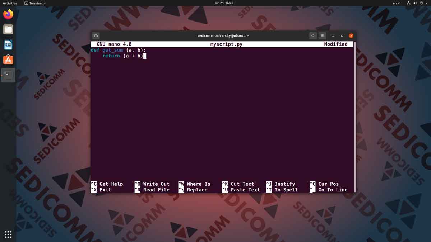431x242 pixels.
Task: Open the network status icon
Action: 409,3
